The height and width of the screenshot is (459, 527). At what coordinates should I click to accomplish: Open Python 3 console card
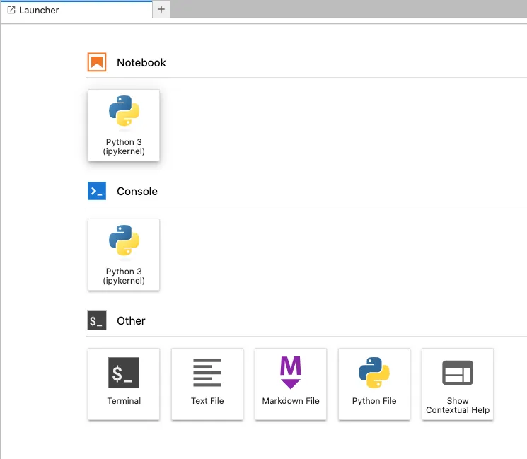(x=124, y=255)
